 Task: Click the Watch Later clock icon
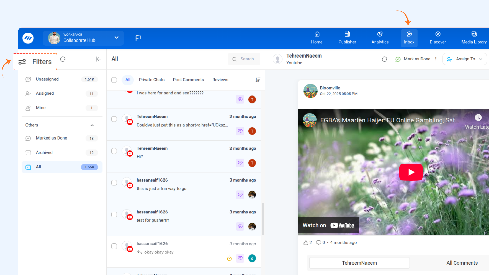point(478,117)
